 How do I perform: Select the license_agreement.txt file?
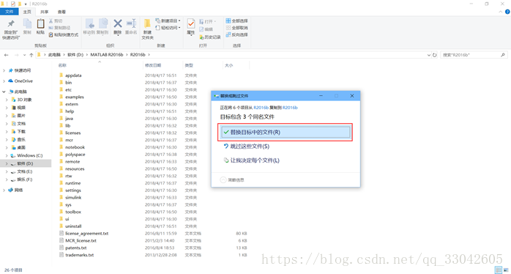coord(86,234)
